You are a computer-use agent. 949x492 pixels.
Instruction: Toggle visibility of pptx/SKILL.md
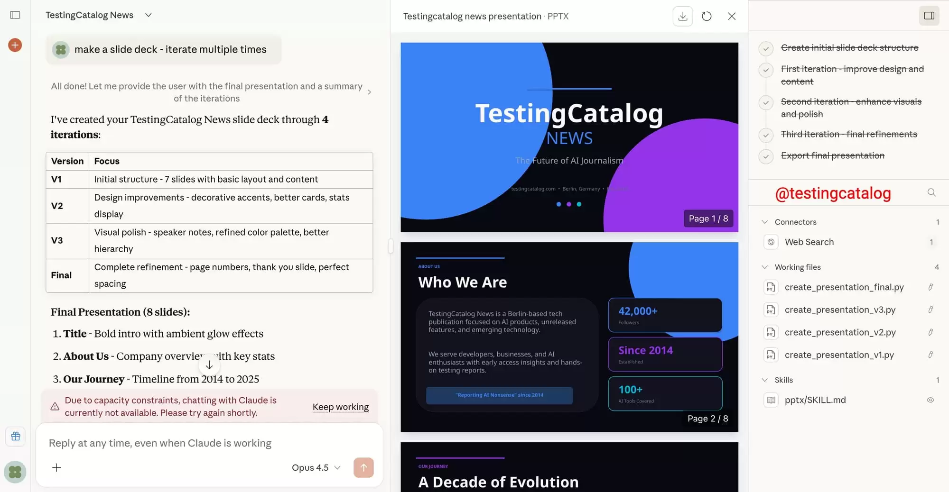(x=930, y=400)
